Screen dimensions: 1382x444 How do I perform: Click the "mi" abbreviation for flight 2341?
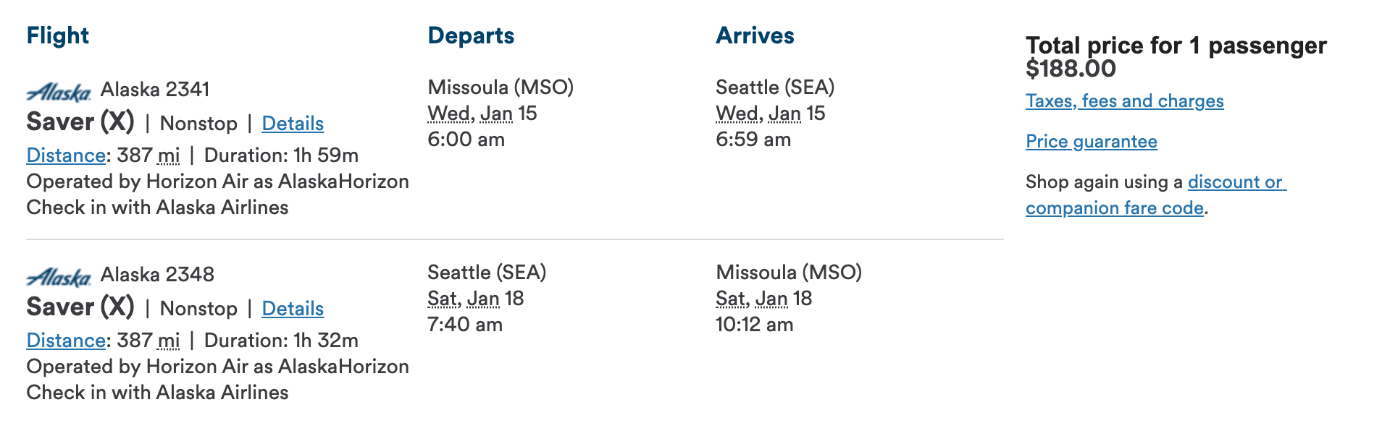[169, 155]
